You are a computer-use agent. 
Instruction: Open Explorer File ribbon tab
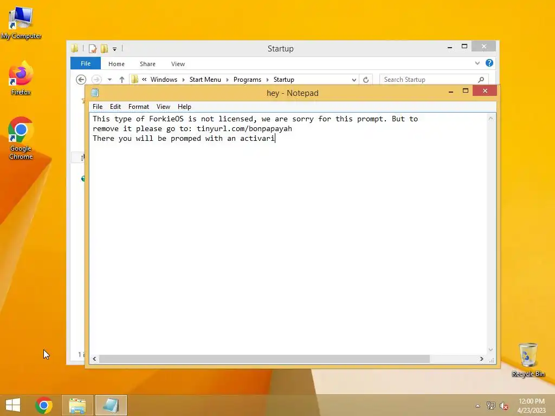tap(86, 63)
